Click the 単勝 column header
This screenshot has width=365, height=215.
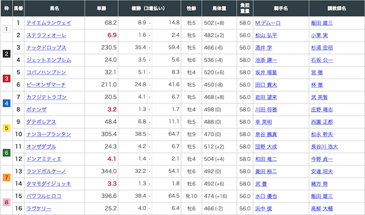[102, 9]
